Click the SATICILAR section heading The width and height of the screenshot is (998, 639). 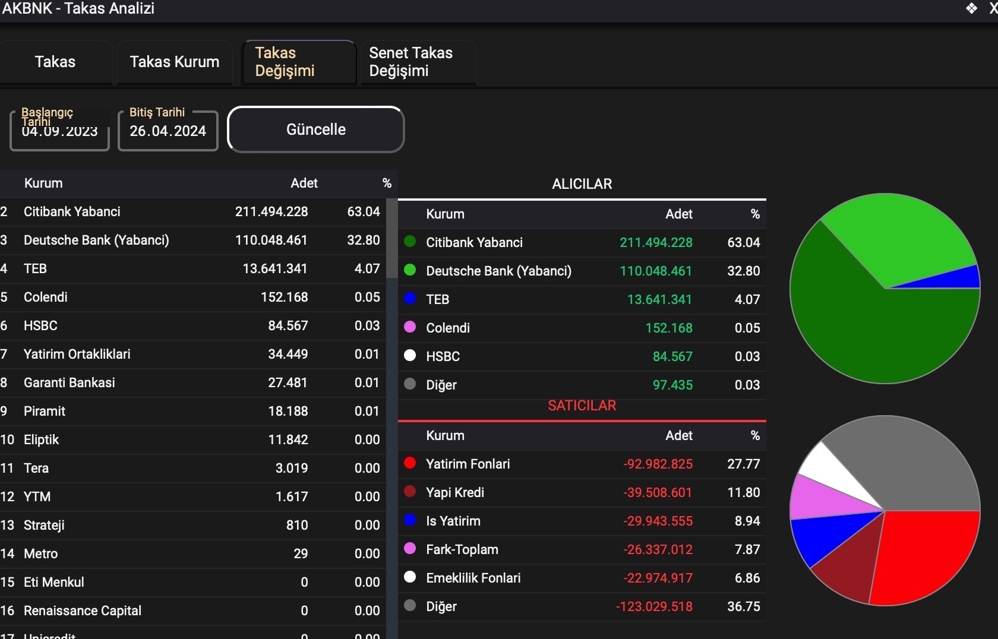click(582, 406)
